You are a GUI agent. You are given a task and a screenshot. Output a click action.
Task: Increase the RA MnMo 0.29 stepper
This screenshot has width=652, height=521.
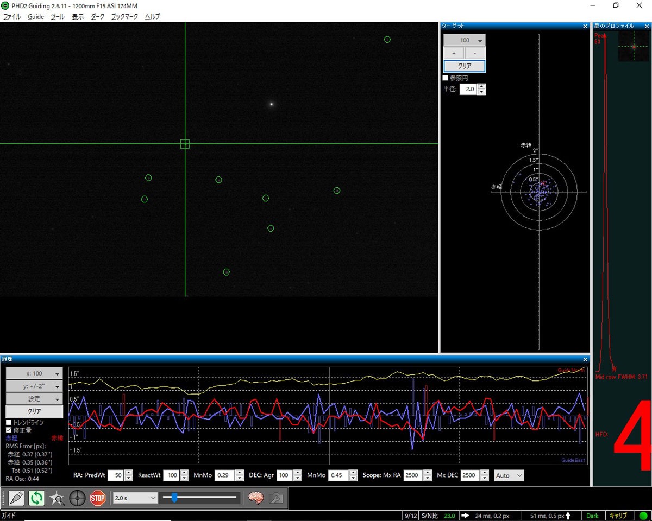pos(239,473)
